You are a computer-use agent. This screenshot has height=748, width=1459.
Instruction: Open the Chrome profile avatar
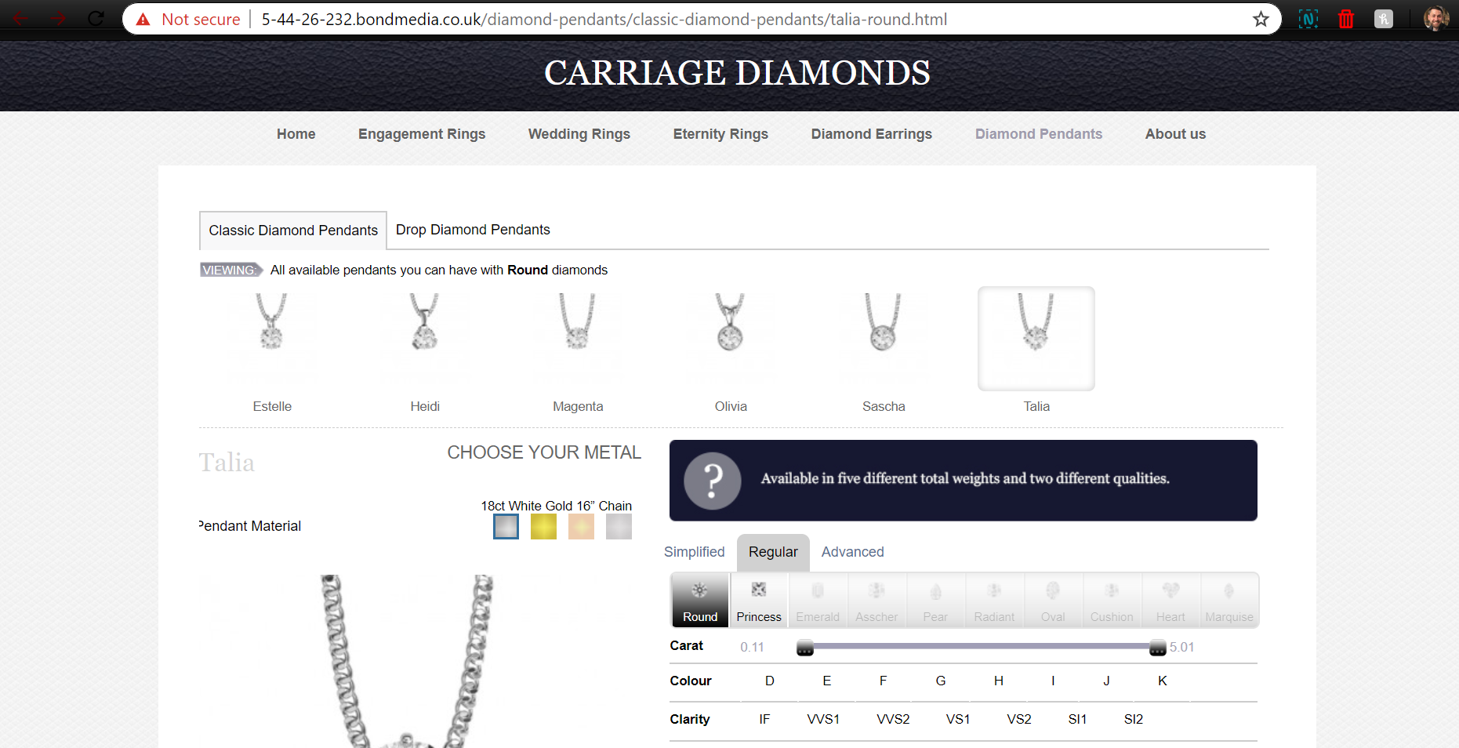coord(1435,19)
